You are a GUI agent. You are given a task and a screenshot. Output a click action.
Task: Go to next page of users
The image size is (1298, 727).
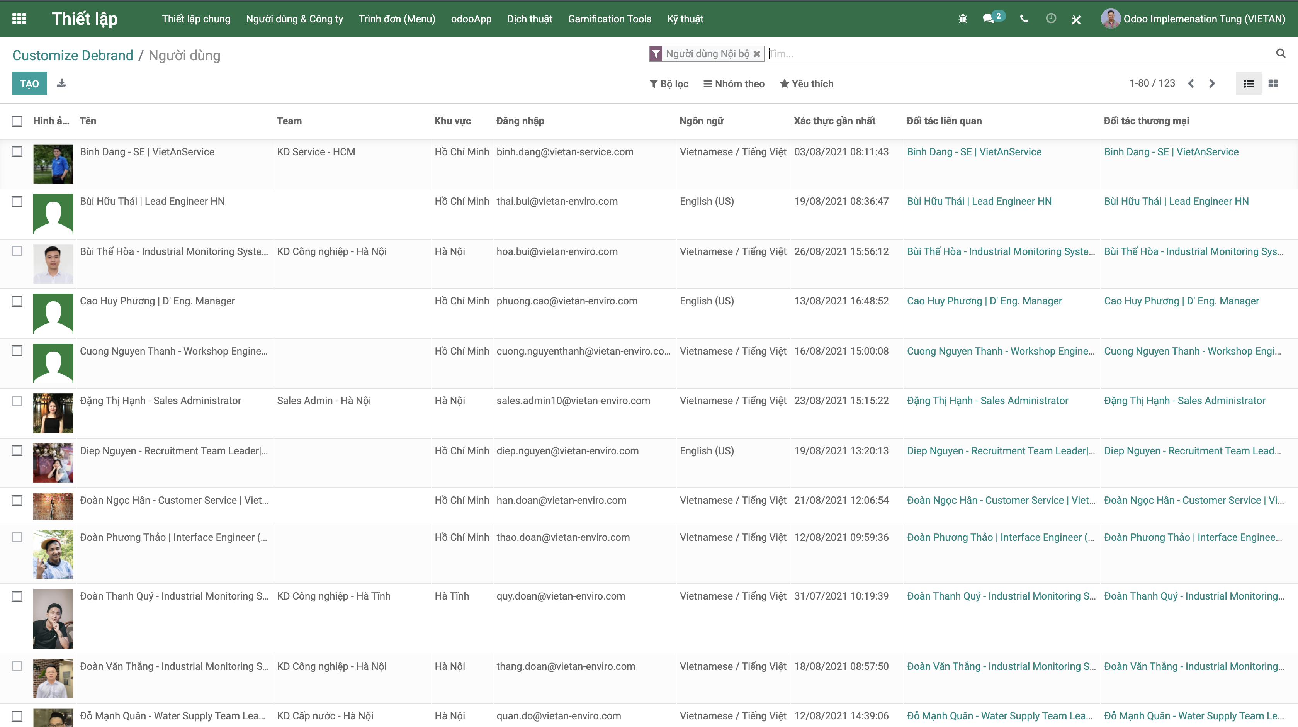1212,83
